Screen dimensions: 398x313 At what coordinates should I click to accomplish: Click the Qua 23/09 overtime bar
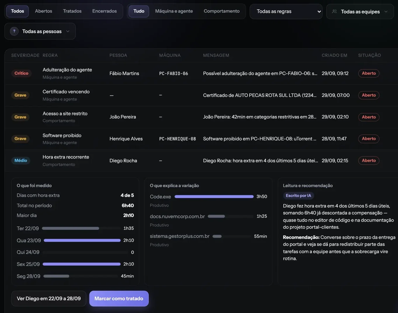[x=82, y=240]
